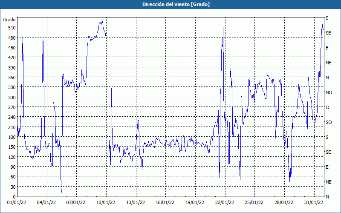Select the 10/01/22 date label

[x=106, y=203]
